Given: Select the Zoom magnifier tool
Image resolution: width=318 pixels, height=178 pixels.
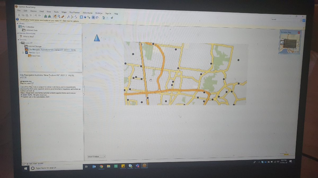Looking at the screenshot, I should coord(59,16).
